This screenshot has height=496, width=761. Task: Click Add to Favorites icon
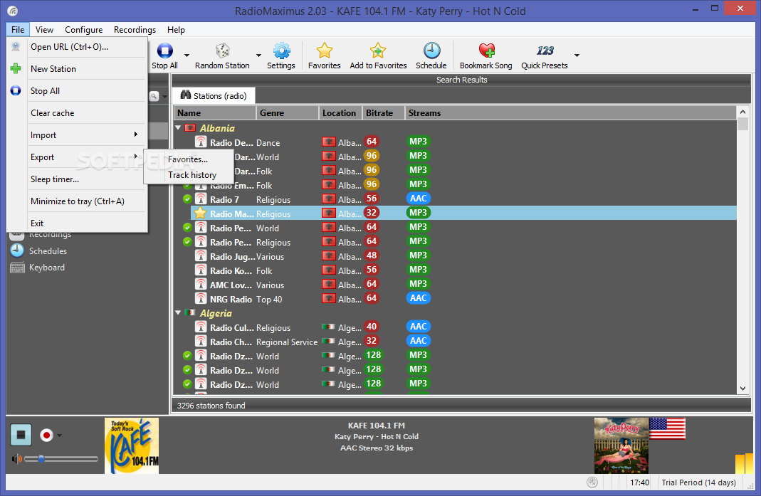point(377,51)
